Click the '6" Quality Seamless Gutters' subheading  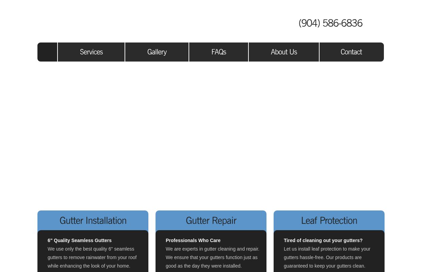(x=80, y=240)
